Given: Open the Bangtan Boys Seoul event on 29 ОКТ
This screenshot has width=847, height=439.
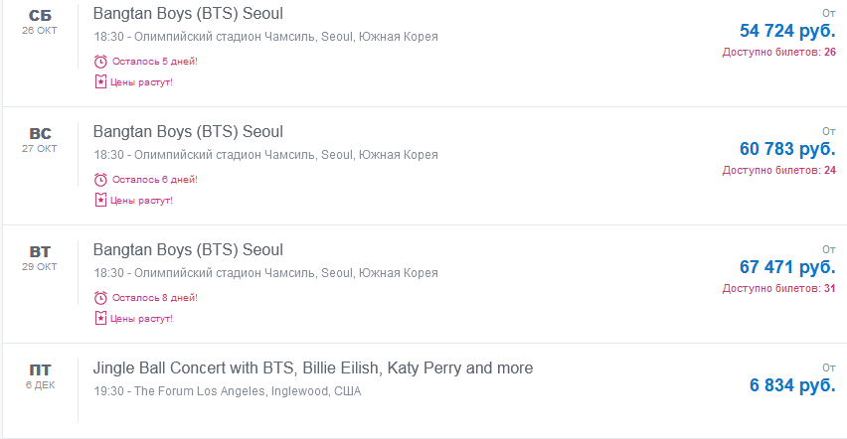Looking at the screenshot, I should click(x=188, y=250).
